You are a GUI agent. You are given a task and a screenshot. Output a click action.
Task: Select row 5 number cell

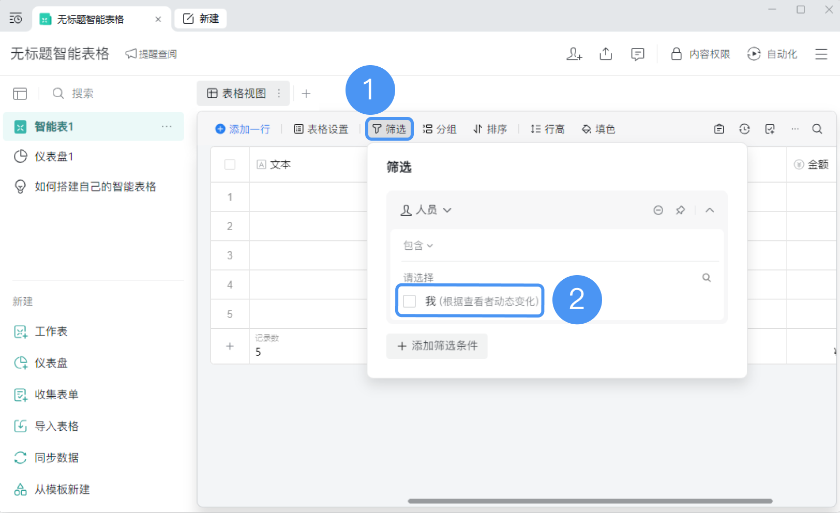[230, 314]
